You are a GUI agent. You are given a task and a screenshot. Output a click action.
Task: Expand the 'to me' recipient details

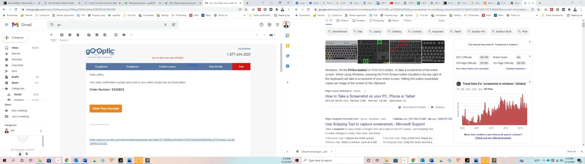[x=68, y=41]
